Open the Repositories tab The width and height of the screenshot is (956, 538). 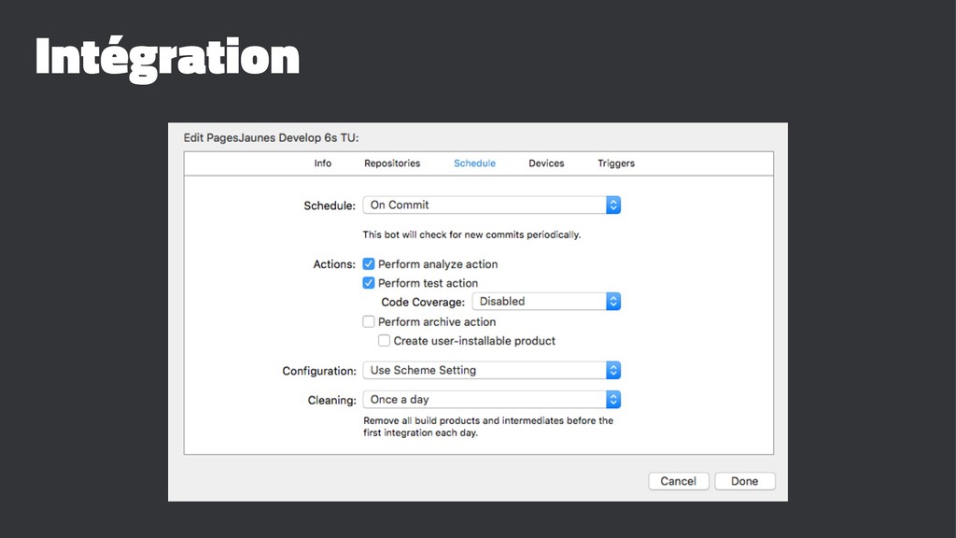pyautogui.click(x=392, y=163)
